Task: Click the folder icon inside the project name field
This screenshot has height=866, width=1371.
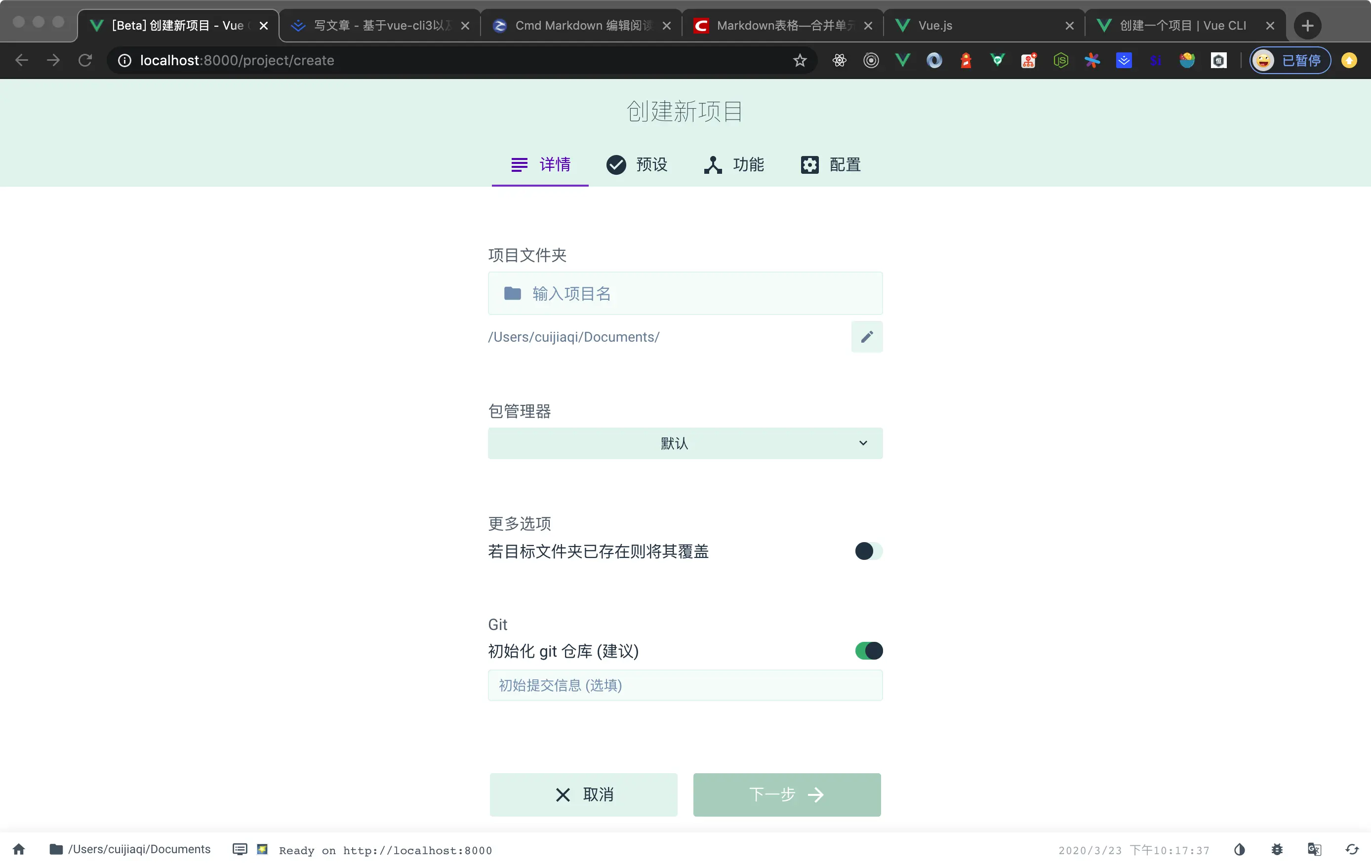Action: point(512,293)
